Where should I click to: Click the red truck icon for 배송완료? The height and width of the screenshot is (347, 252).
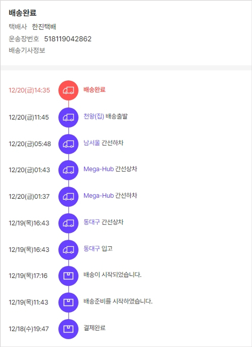tap(69, 90)
